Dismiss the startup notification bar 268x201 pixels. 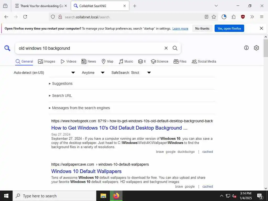[x=261, y=28]
